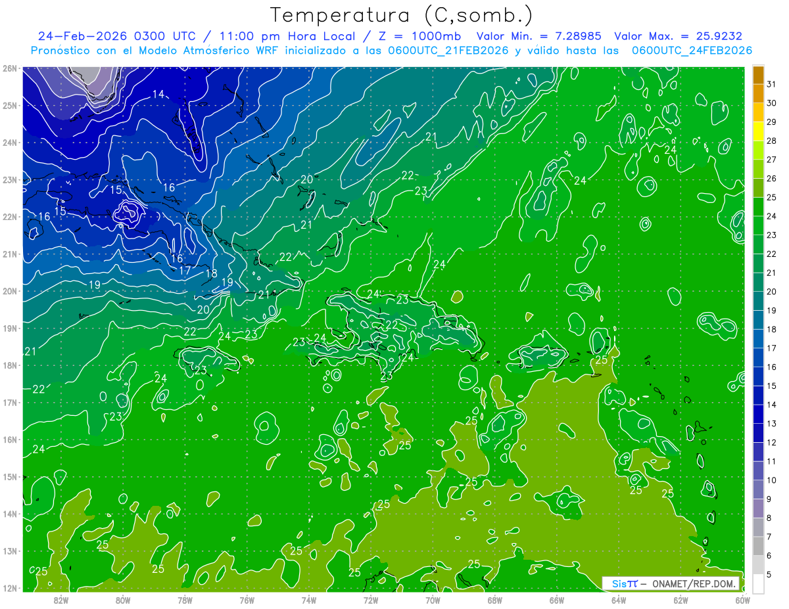Click the 70W longitude axis label

coord(433,600)
